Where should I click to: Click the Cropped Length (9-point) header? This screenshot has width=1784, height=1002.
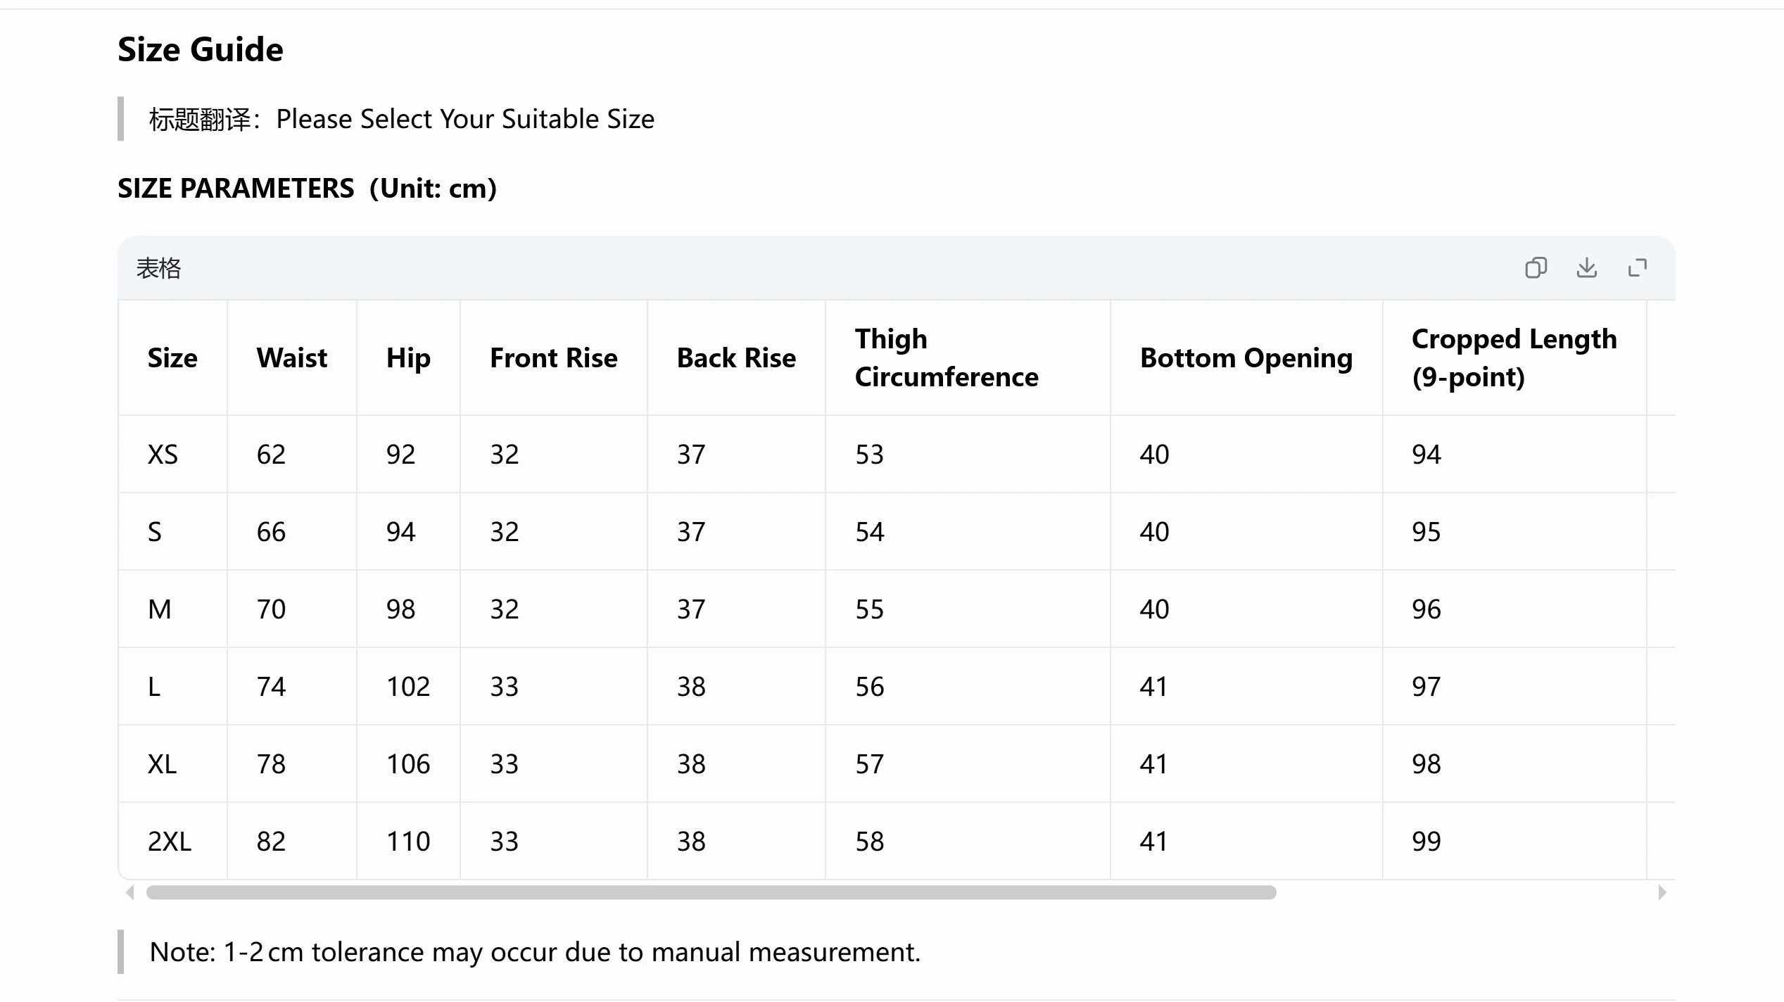(x=1514, y=358)
